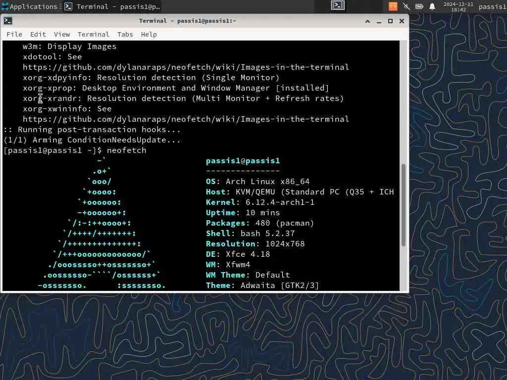
Task: Open the Help menu
Action: pos(149,34)
